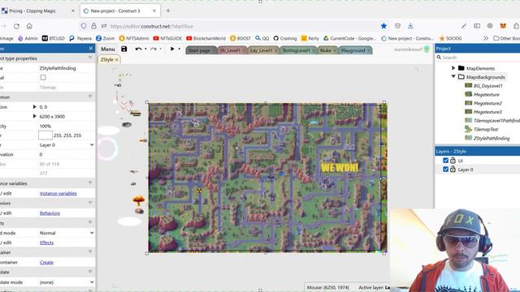The height and width of the screenshot is (292, 520).
Task: Click the WE WON! text object
Action: (x=340, y=167)
